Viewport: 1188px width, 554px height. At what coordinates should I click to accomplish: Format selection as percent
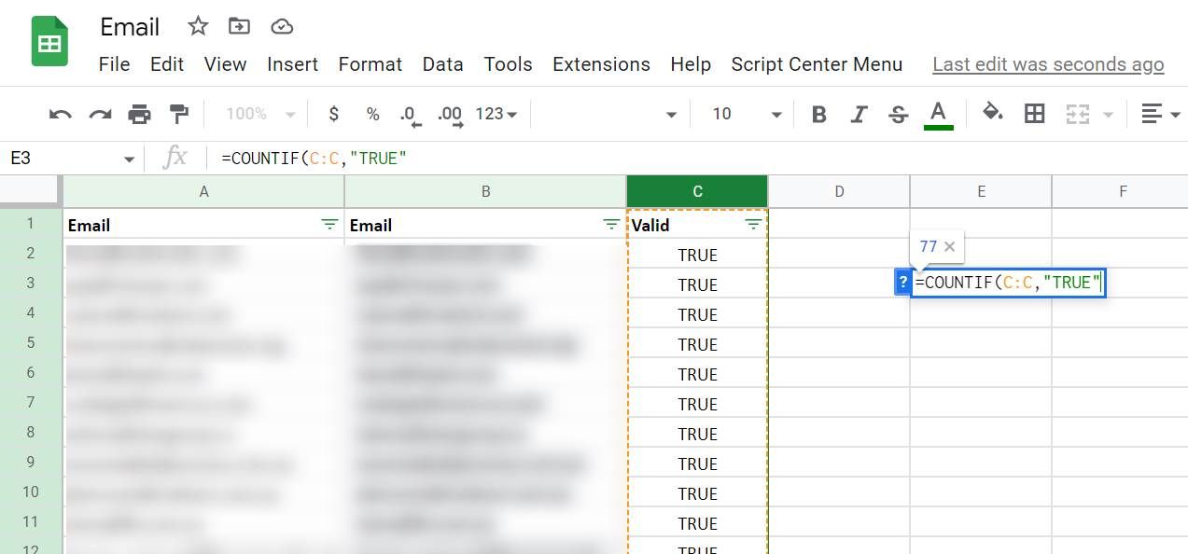pos(371,113)
